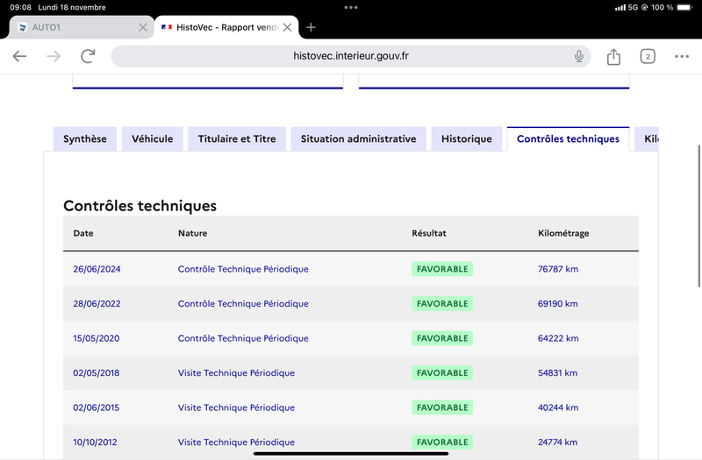Click the date 02/06/2015
Image resolution: width=702 pixels, height=460 pixels.
97,407
